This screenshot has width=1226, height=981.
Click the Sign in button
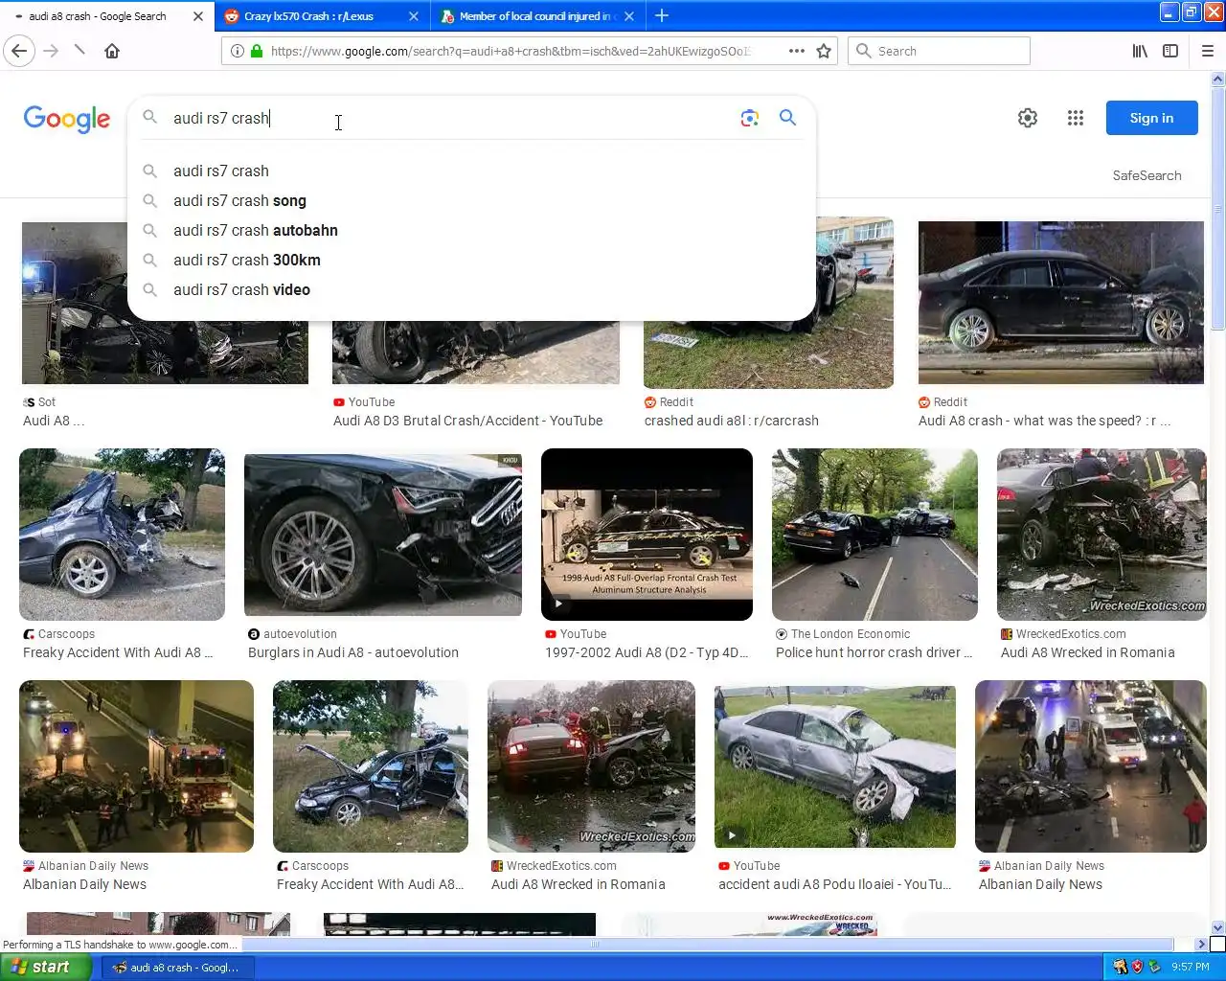click(x=1151, y=118)
